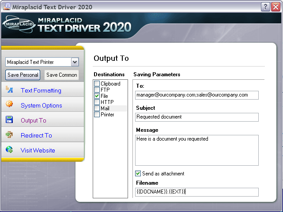Uncheck the File destination checkbox

tap(97, 96)
